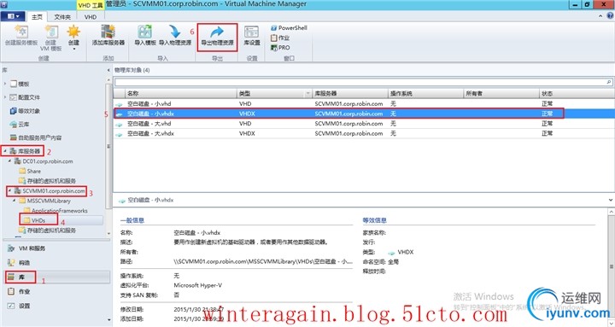615x327 pixels.
Task: Select the MSSCVMMLibrary folder
Action: (x=44, y=201)
